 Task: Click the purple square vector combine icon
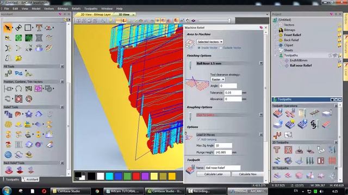39,89
